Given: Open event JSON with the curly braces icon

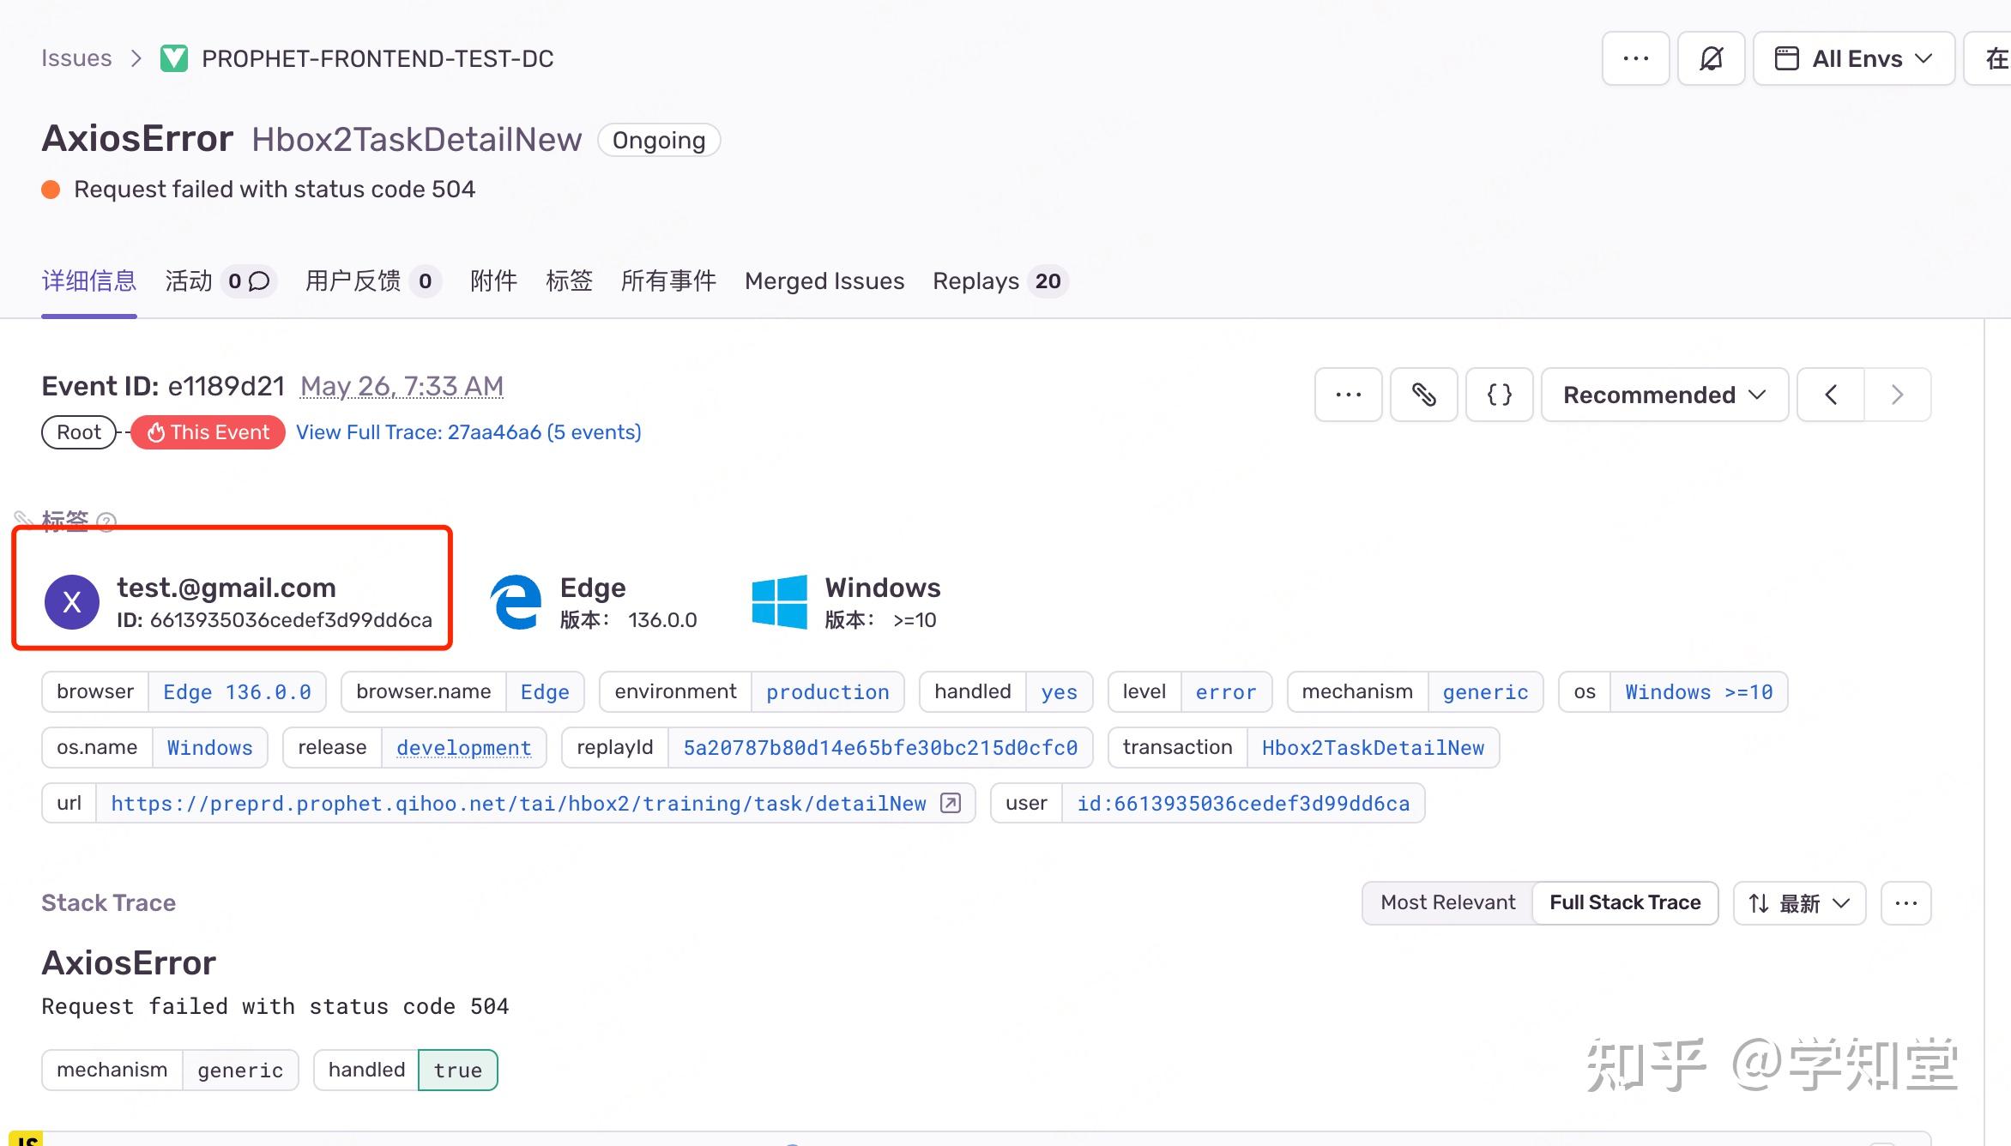Looking at the screenshot, I should click(x=1499, y=395).
